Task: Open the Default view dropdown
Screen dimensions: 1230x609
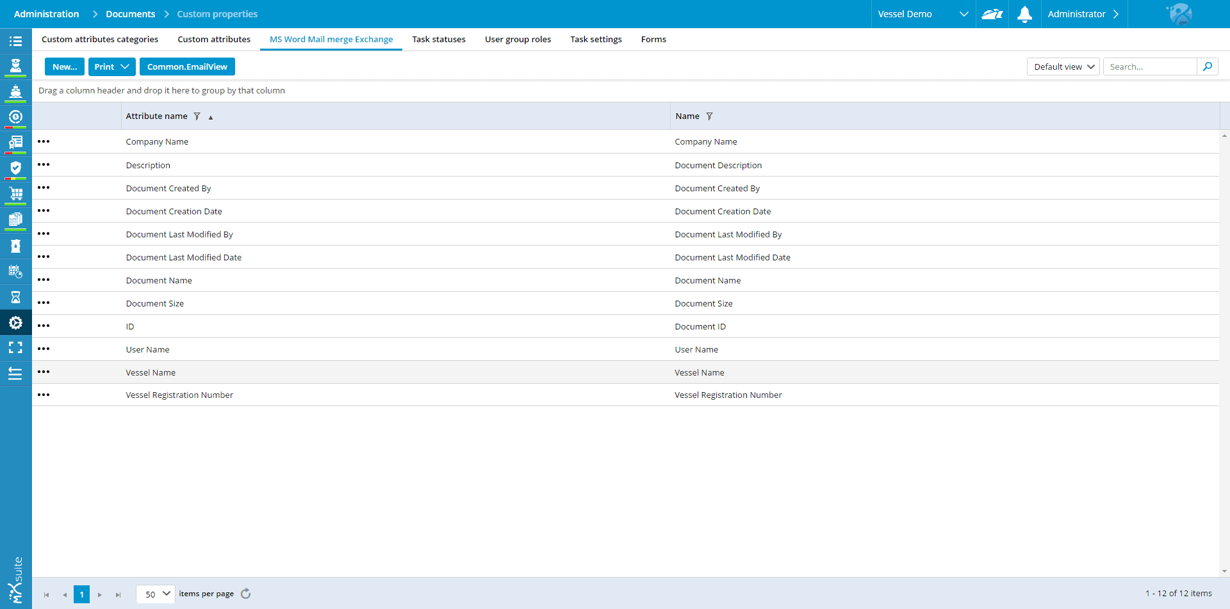Action: tap(1063, 67)
